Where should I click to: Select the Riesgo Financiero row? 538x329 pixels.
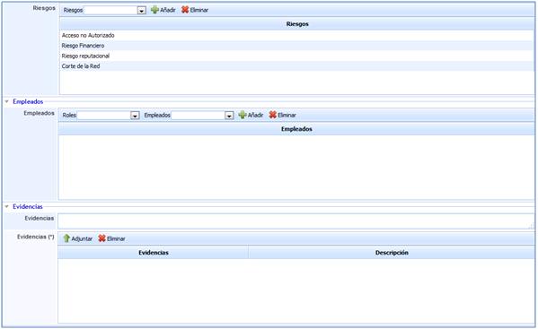[x=296, y=46]
